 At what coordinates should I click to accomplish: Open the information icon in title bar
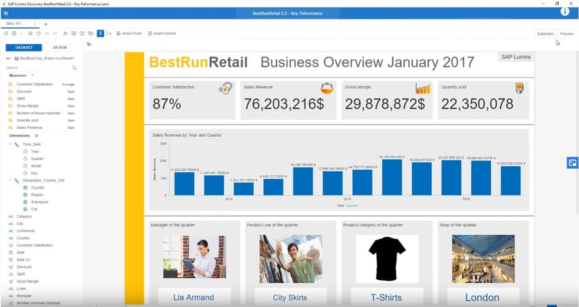tap(565, 12)
